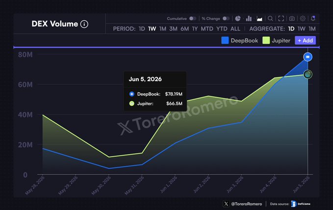This screenshot has height=210, width=333.
Task: Open the chart search magnifier
Action: pos(270,19)
